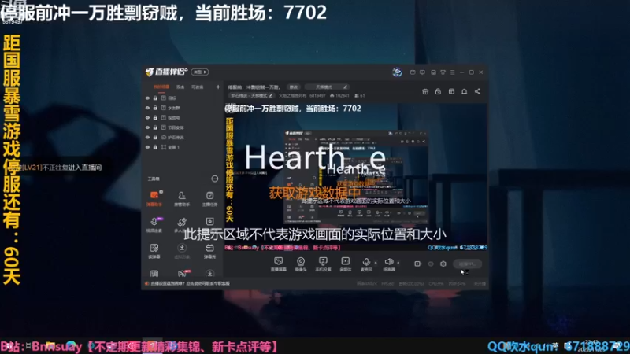Open the 视频连麦 video co-stream tool

(x=154, y=225)
